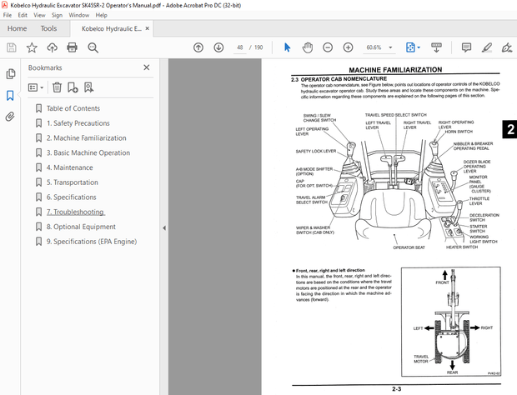Viewport: 517px width, 395px height.
Task: Toggle the Page Thumbnails panel
Action: [x=11, y=74]
